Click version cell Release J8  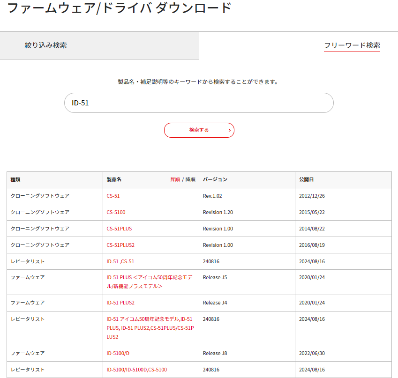coord(215,353)
